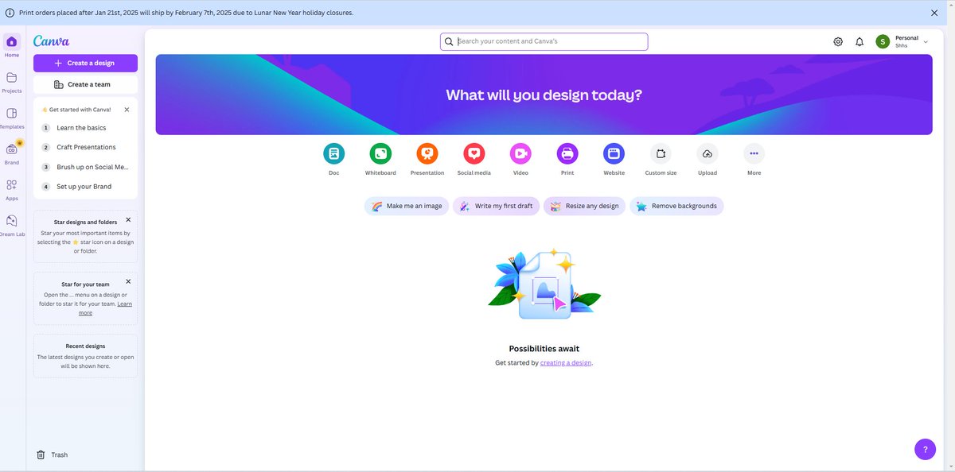Click the 'Recent designs' heading
Screen dimensions: 955x472
85,346
